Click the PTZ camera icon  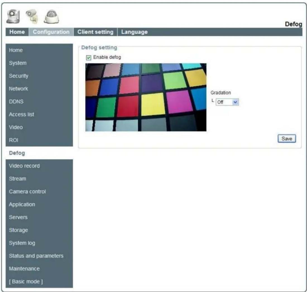pyautogui.click(x=13, y=17)
